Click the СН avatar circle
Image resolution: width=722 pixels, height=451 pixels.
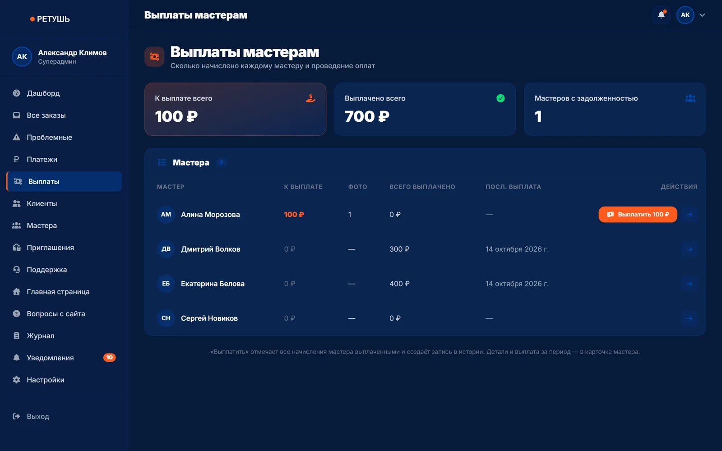coord(166,318)
